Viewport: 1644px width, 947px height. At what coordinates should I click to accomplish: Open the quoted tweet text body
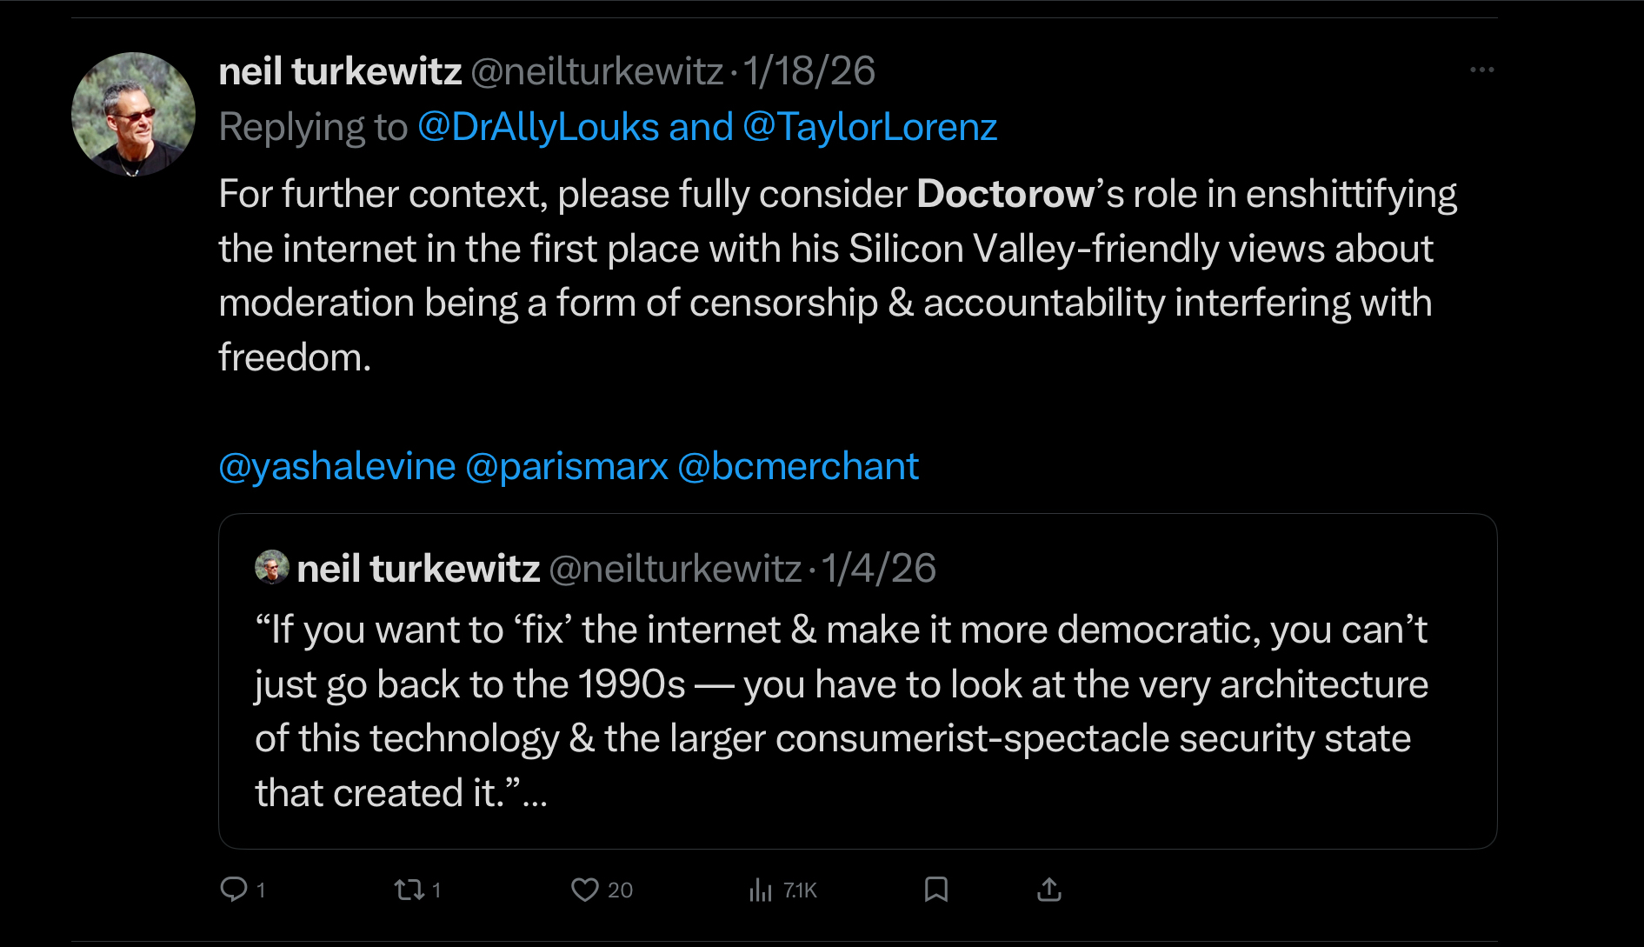841,710
